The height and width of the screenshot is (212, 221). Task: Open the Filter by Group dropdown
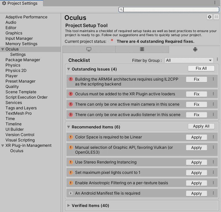pyautogui.click(x=189, y=60)
